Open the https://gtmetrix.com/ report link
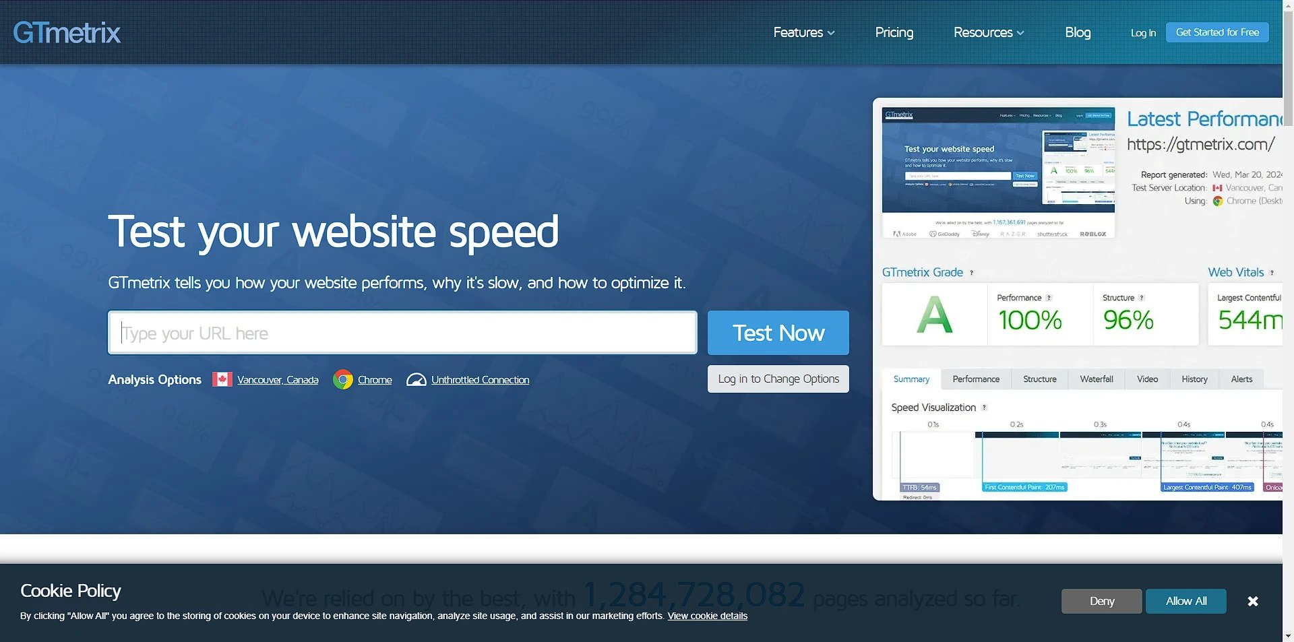 pyautogui.click(x=1200, y=144)
